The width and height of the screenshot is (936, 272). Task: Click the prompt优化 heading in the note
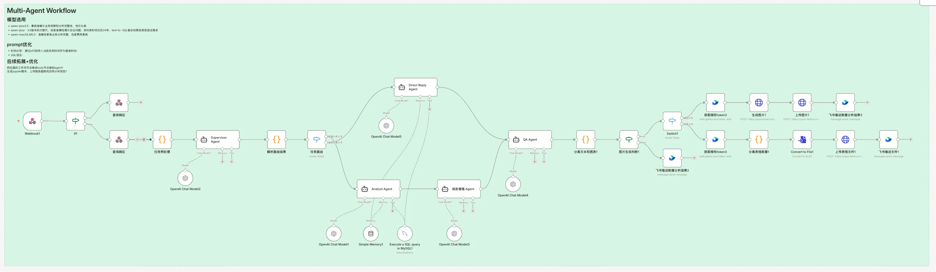coord(19,44)
